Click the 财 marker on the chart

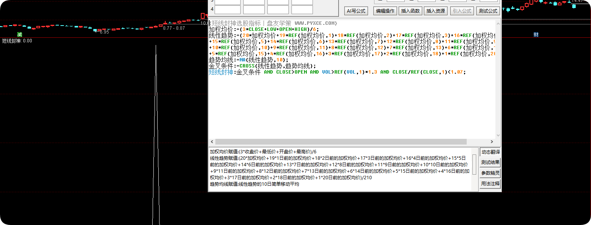pyautogui.click(x=536, y=35)
